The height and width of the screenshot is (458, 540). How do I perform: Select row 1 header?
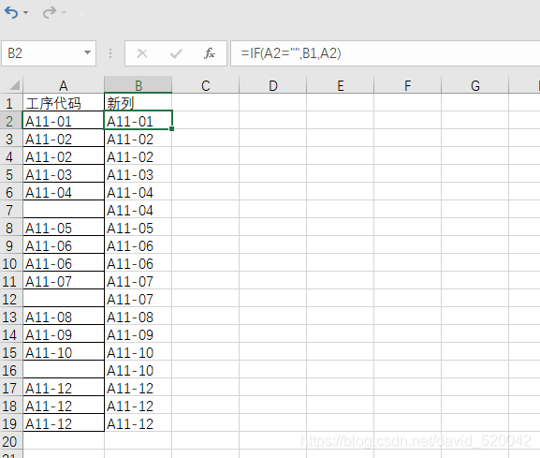pyautogui.click(x=11, y=103)
